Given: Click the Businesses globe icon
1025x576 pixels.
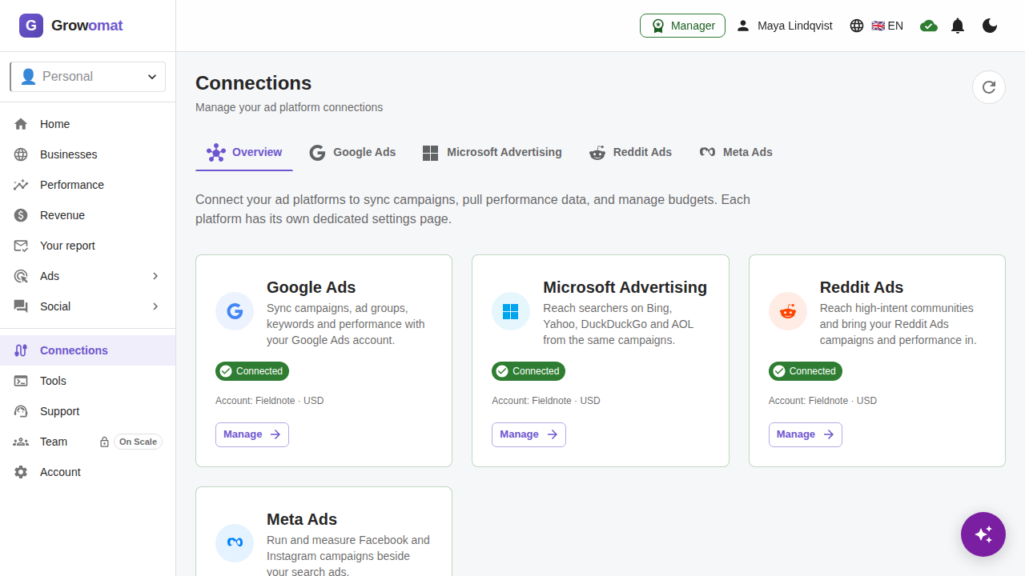Looking at the screenshot, I should pos(21,154).
